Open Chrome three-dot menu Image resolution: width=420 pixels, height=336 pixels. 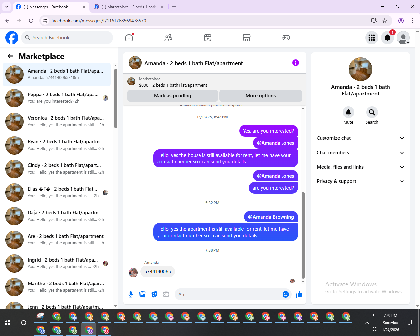[x=413, y=21]
